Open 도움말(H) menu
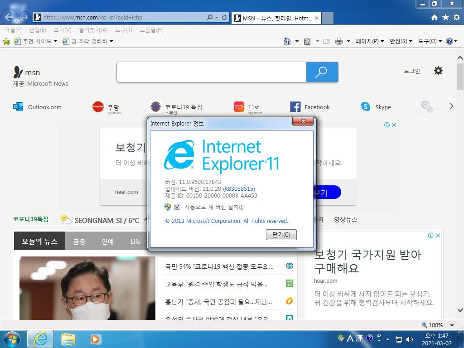464x348 pixels. [151, 30]
